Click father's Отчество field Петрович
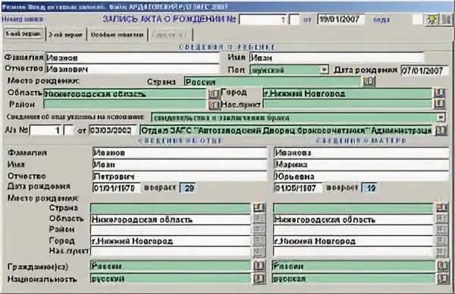455x294 pixels. 180,177
